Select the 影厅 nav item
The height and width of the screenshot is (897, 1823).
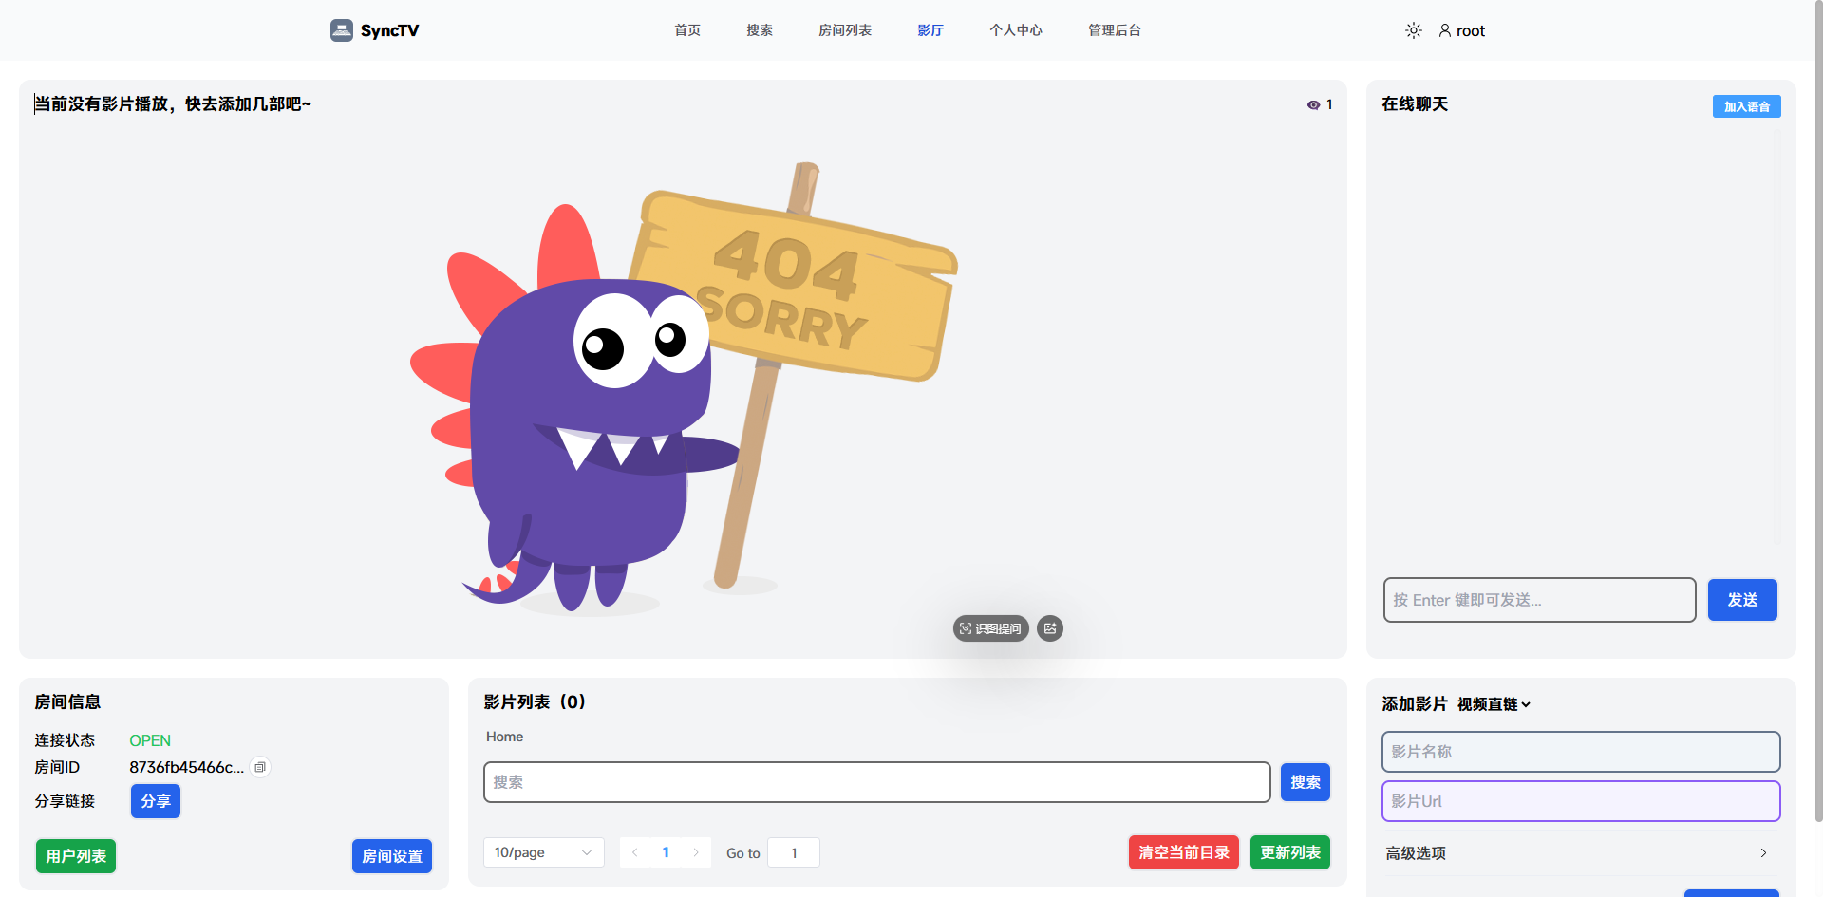coord(930,30)
